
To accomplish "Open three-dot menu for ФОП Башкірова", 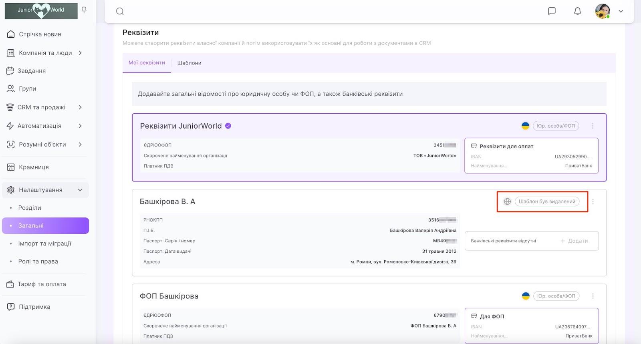I will click(593, 296).
